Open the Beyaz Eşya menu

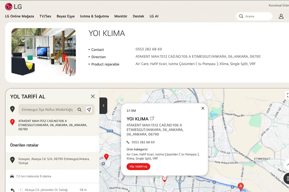pyautogui.click(x=65, y=16)
